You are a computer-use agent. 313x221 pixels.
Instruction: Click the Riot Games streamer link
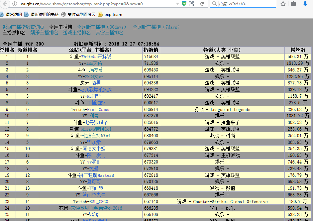[99, 109]
